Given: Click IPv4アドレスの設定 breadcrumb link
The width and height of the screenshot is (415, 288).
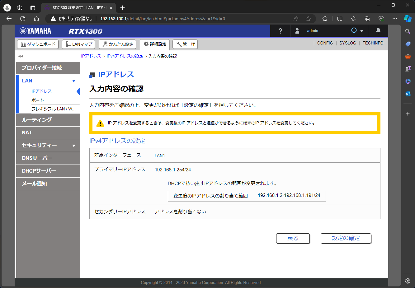Looking at the screenshot, I should [x=125, y=56].
